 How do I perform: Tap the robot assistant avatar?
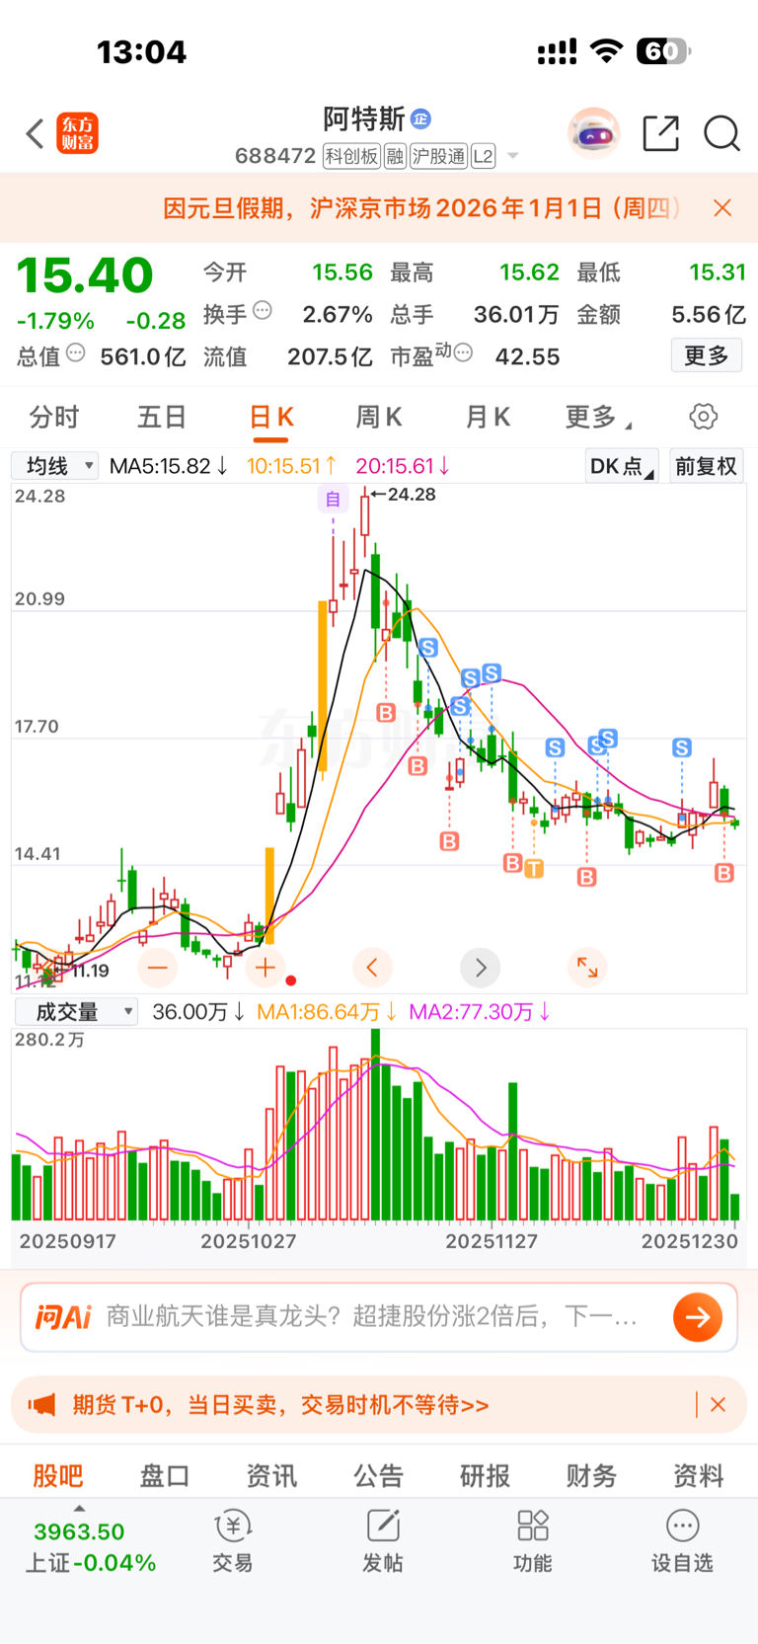(x=593, y=133)
